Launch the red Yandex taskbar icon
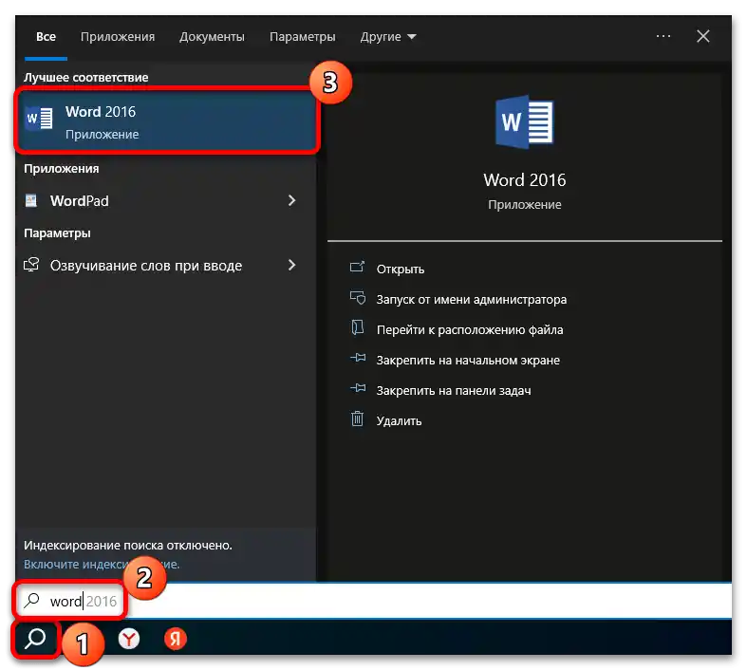Screen dimensions: 747x670 tap(175, 640)
